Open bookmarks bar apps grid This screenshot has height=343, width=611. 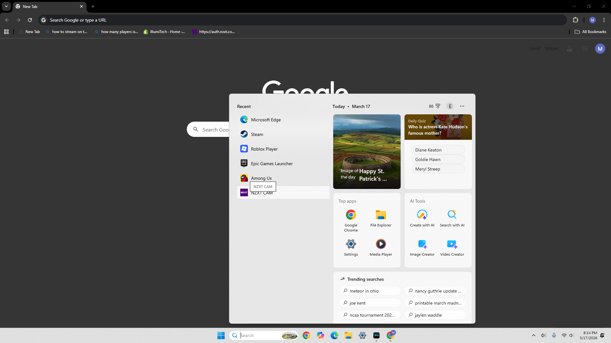coord(6,32)
